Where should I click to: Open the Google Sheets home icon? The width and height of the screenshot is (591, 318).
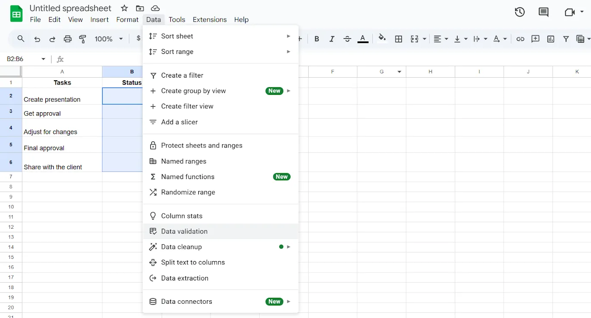coord(16,14)
